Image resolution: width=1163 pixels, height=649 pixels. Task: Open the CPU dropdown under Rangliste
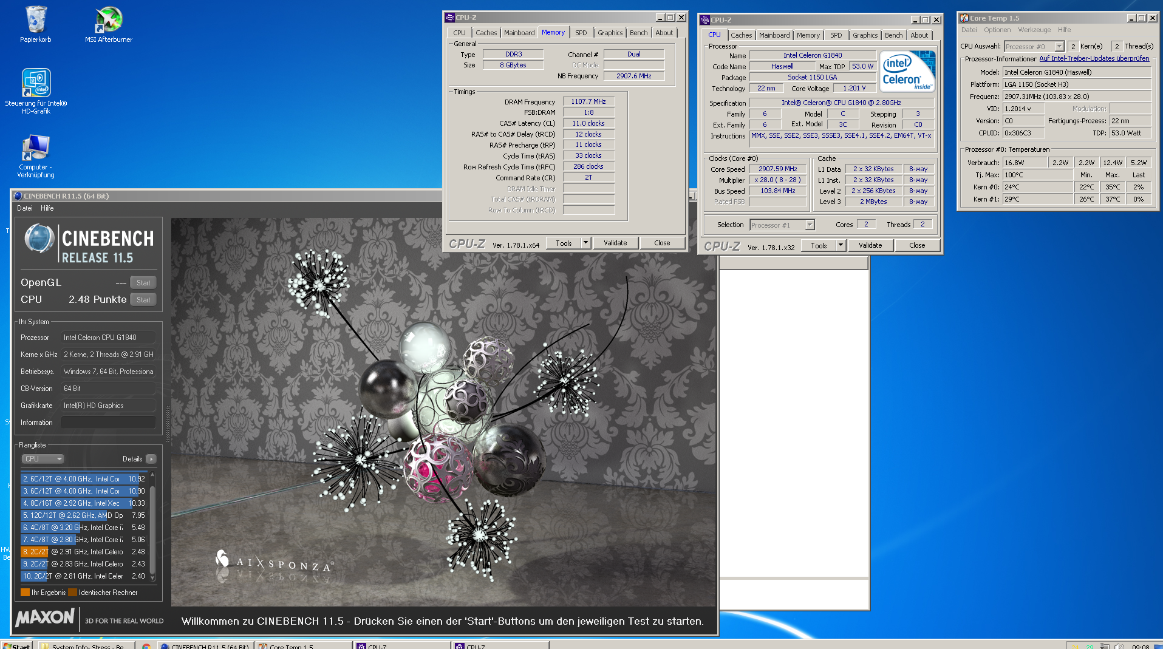[x=43, y=459]
